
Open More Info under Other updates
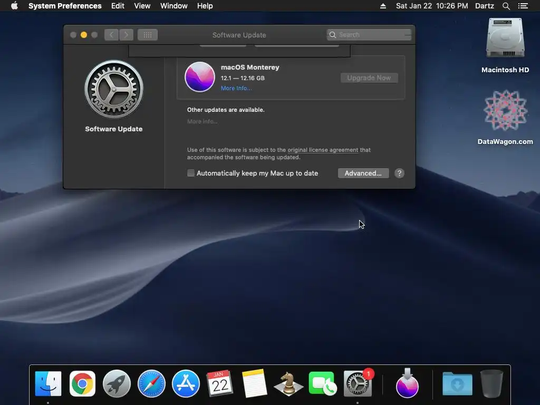tap(202, 121)
